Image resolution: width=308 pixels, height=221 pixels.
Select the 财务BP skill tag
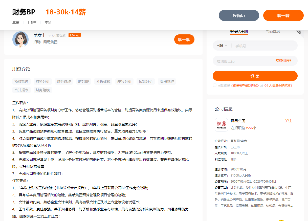(83, 81)
